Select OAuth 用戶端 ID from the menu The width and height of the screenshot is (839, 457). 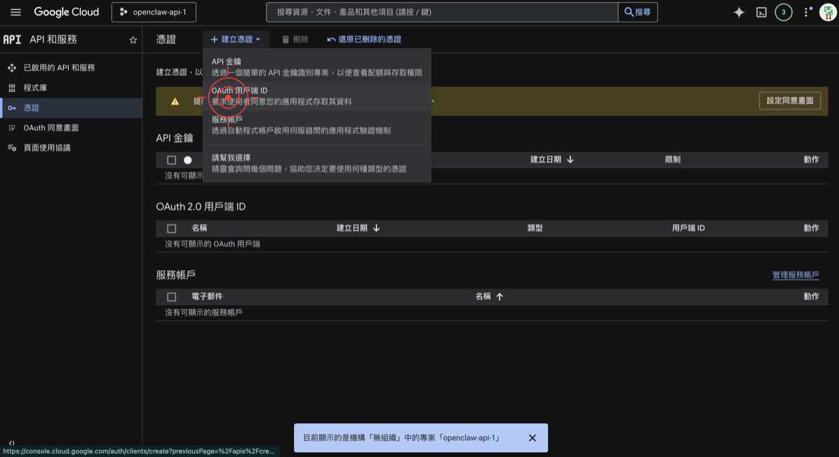pos(239,91)
